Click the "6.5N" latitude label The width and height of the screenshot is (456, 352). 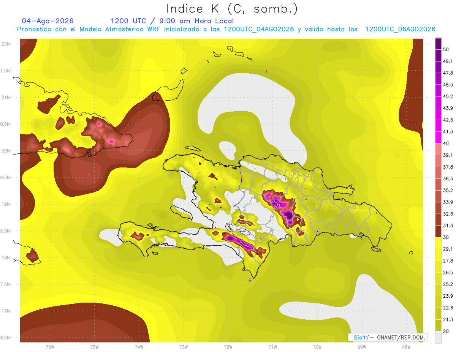[x=6, y=338]
